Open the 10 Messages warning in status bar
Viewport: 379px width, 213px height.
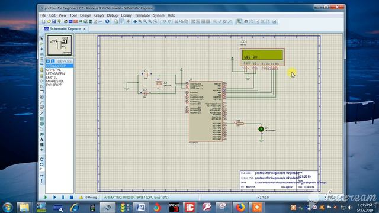(x=88, y=197)
